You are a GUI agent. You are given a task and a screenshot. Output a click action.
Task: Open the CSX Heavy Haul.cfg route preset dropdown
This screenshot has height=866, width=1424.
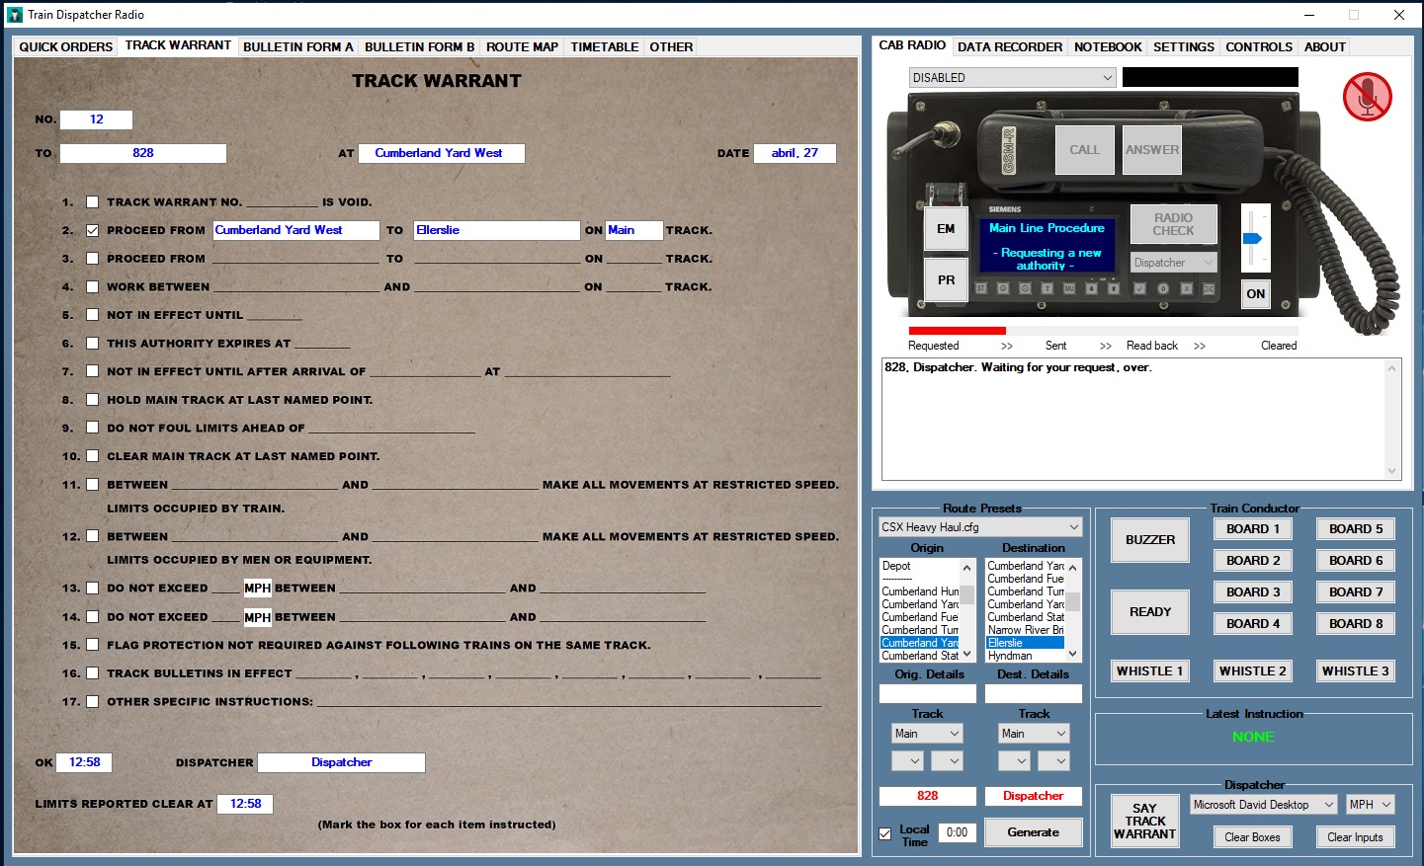pos(980,527)
